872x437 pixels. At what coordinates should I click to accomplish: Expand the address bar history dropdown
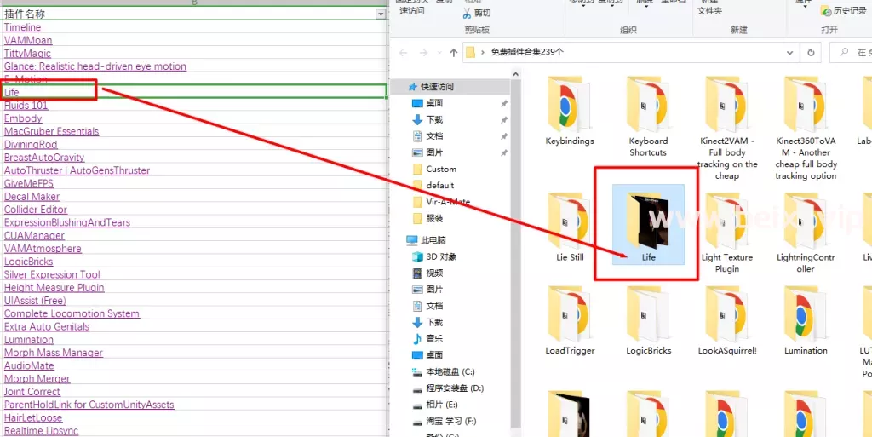point(789,53)
